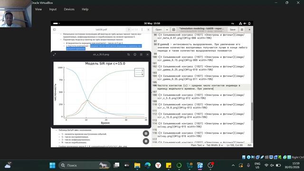Open the green circle app in taskbar
Image resolution: width=304 pixels, height=171 pixels.
(179, 165)
